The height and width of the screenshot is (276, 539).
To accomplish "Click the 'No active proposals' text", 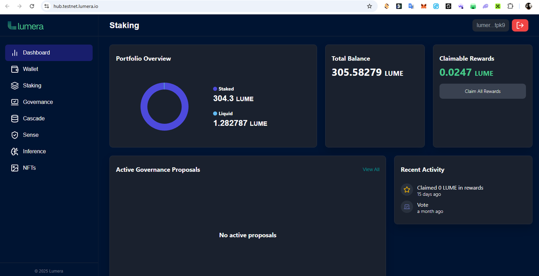I will (247, 235).
